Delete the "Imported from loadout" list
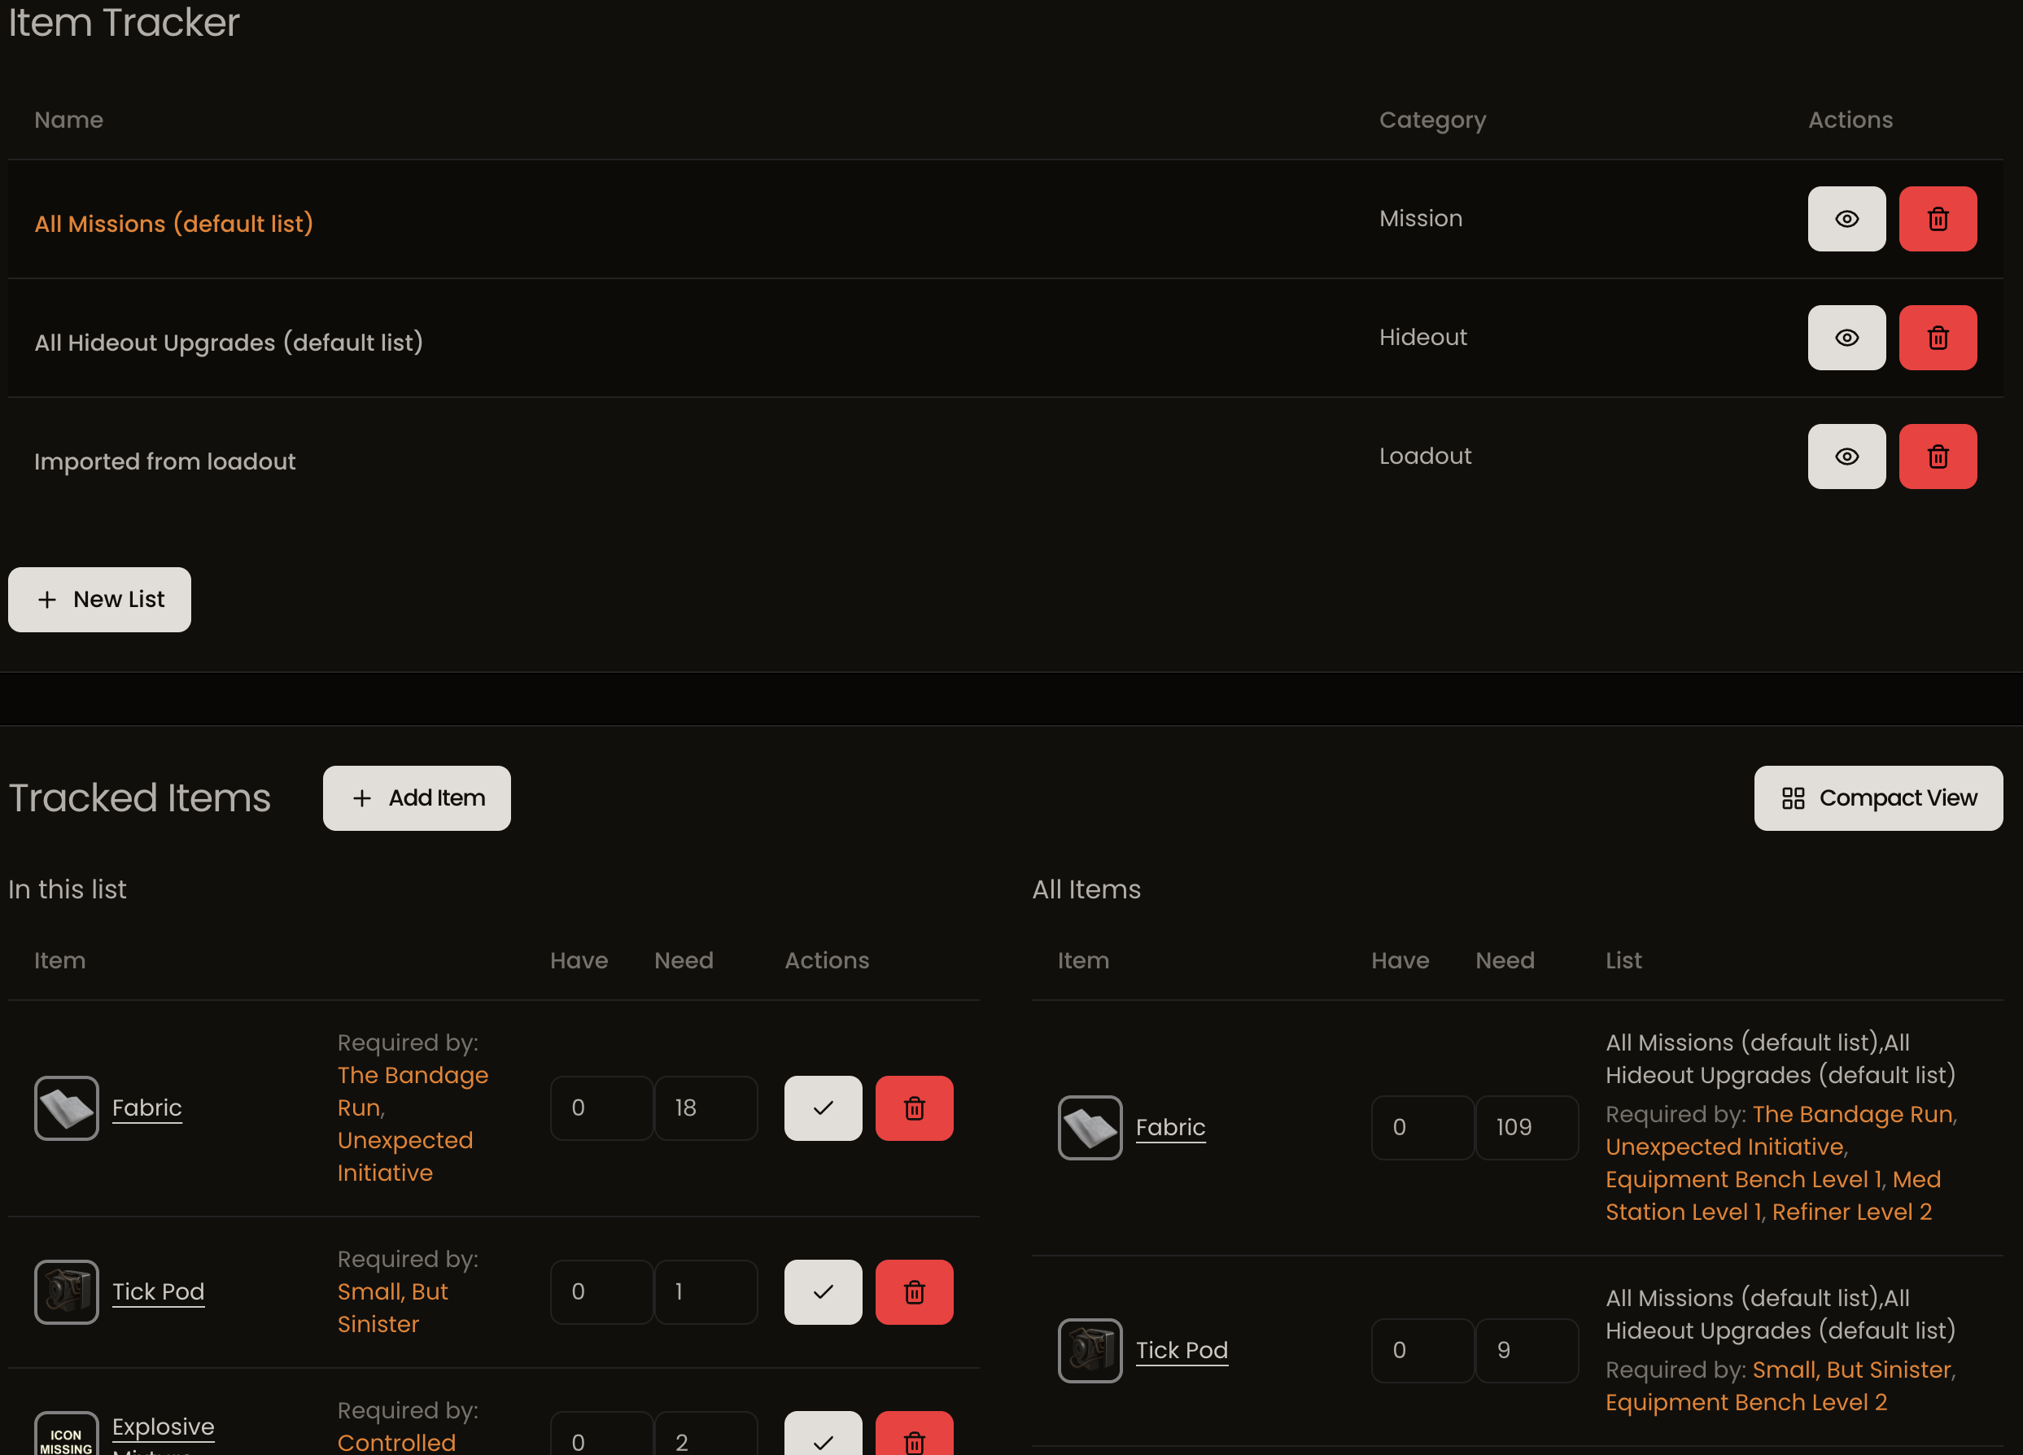 coord(1938,456)
